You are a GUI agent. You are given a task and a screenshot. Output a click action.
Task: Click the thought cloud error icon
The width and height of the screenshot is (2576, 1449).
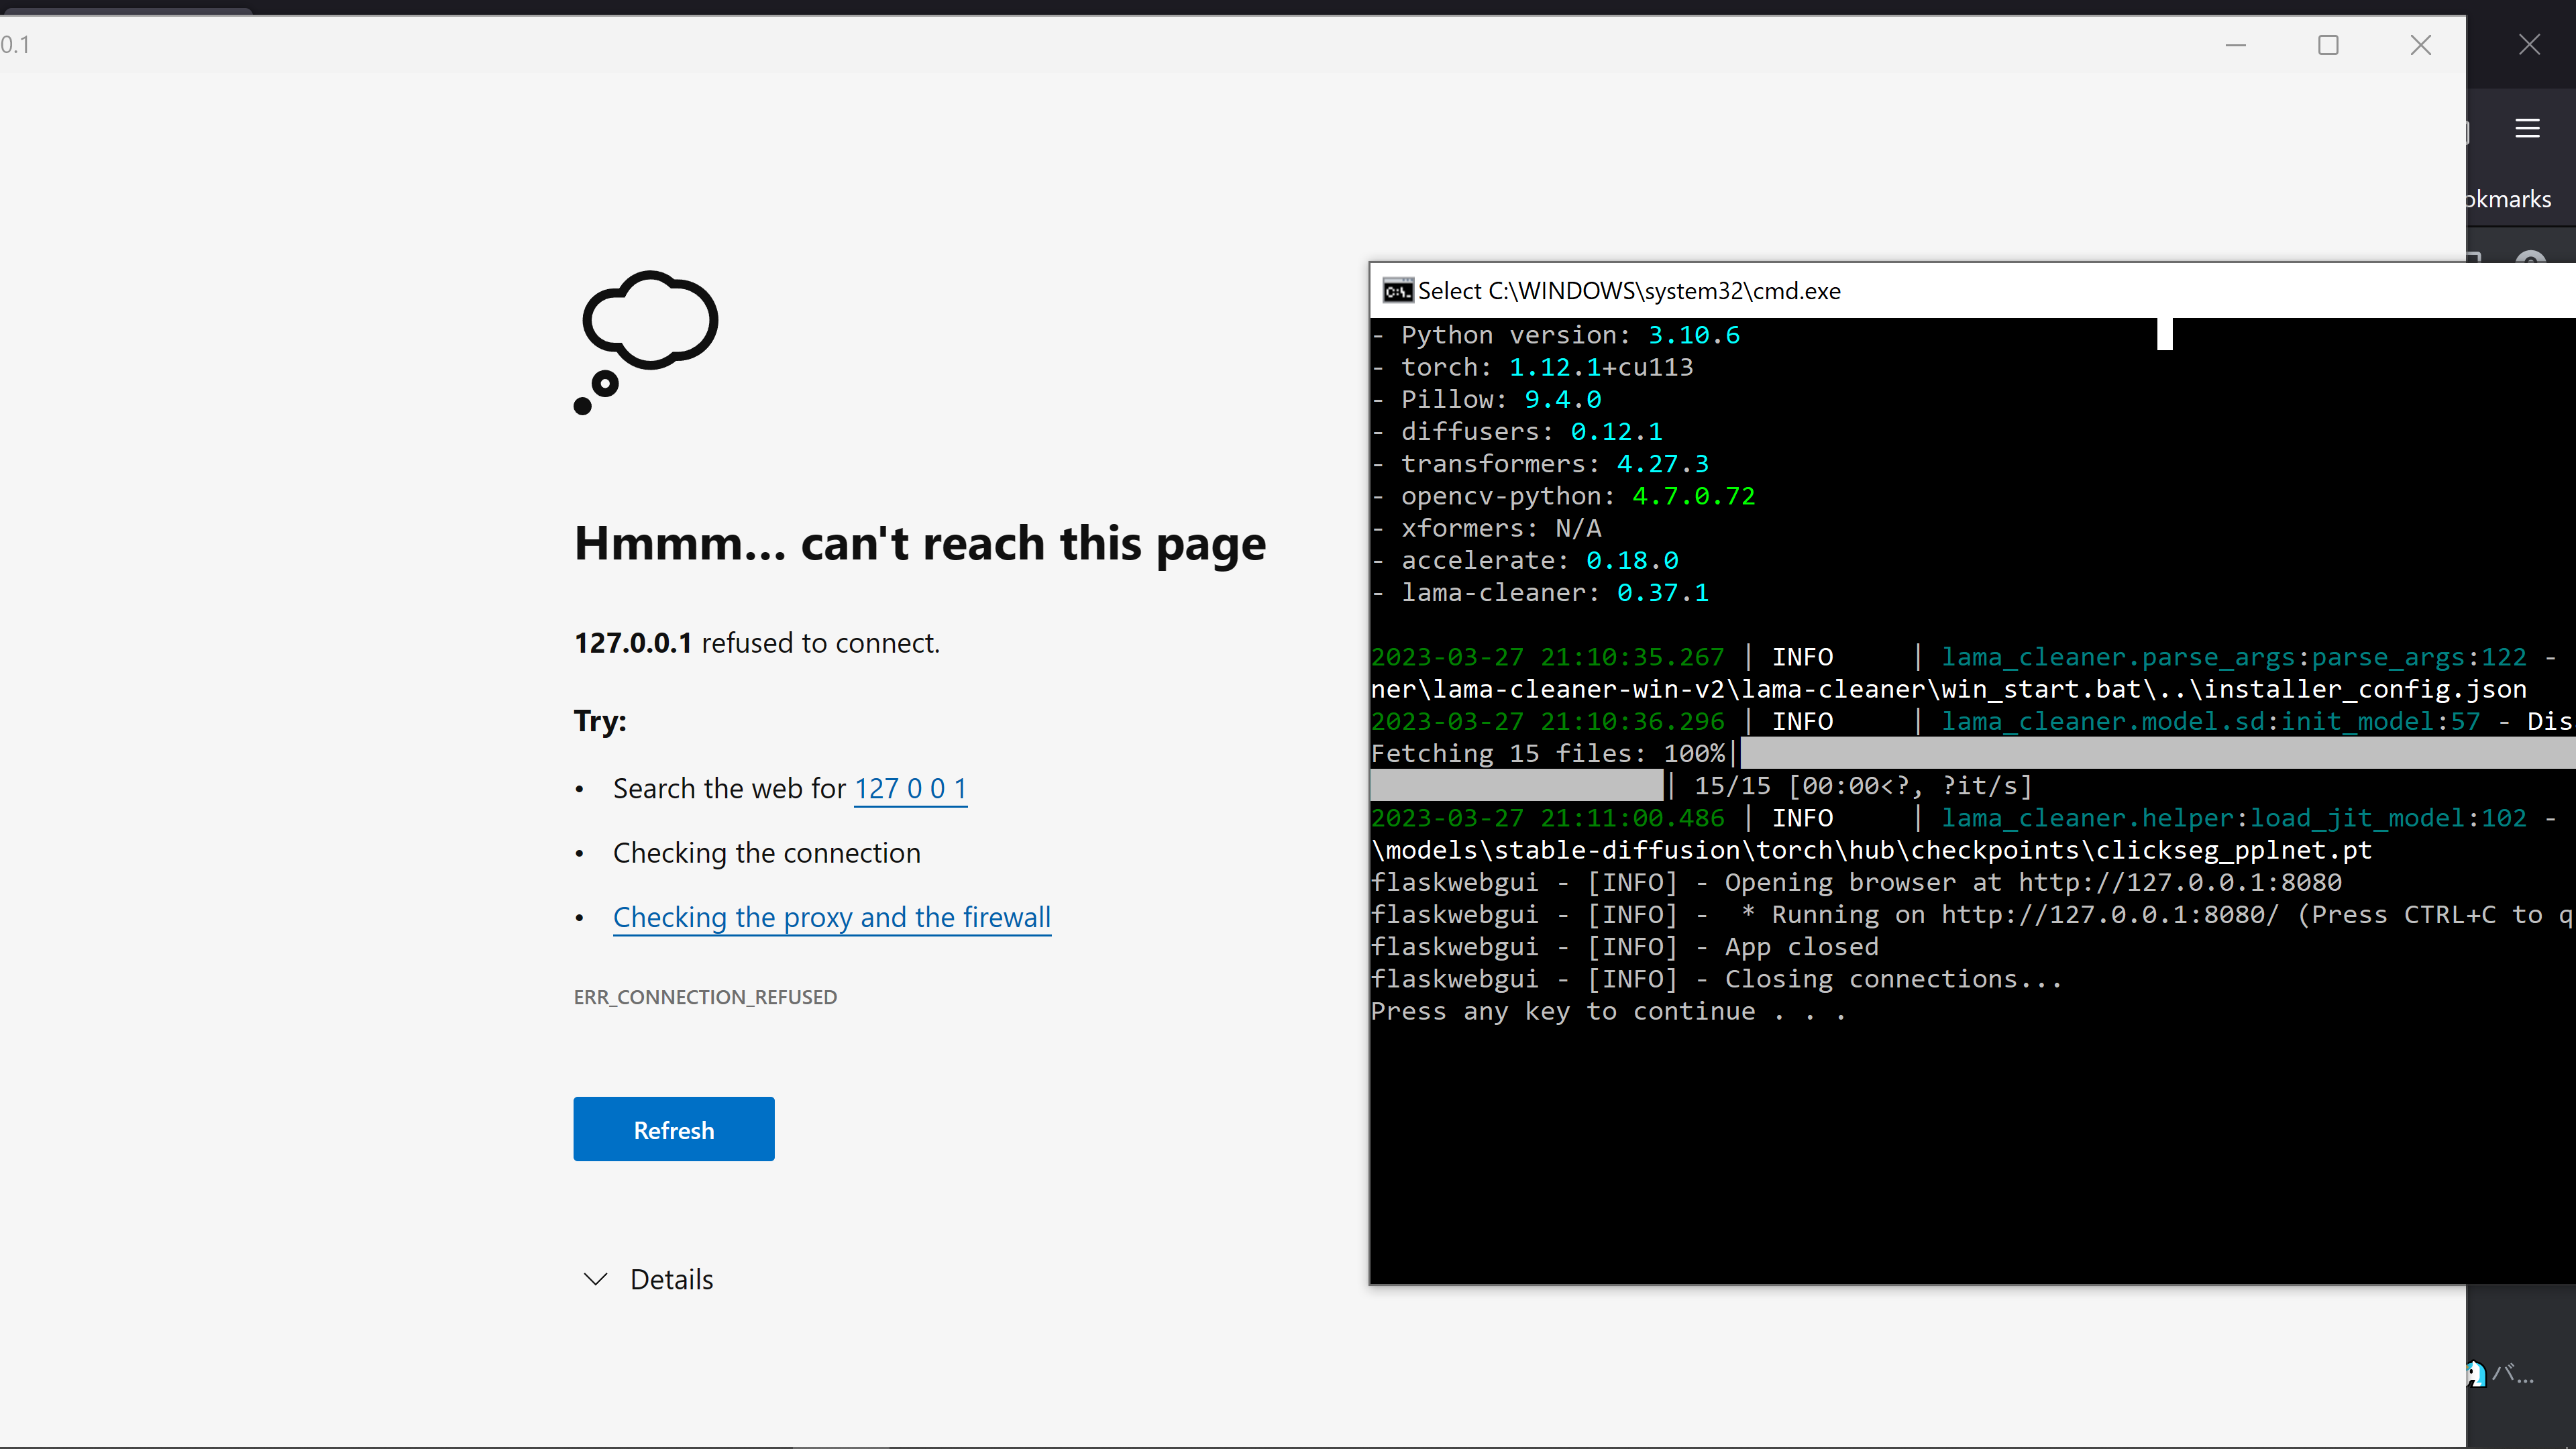point(646,342)
